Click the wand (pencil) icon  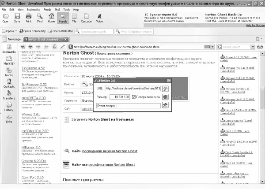pyautogui.click(x=63, y=47)
